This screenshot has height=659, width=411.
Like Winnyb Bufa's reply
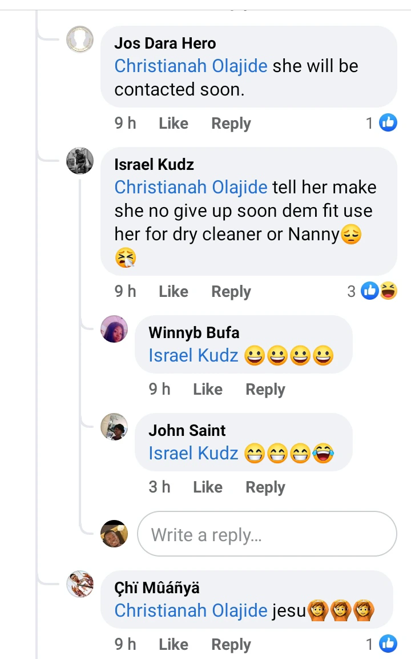(208, 389)
